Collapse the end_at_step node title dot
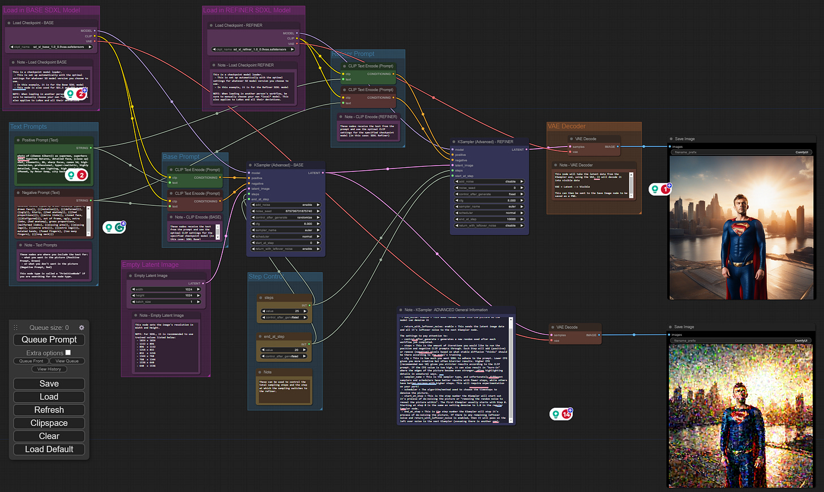Image resolution: width=824 pixels, height=492 pixels. coord(260,336)
